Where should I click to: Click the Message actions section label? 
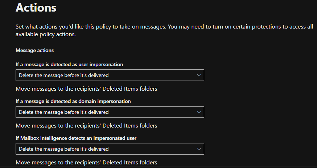click(x=34, y=50)
